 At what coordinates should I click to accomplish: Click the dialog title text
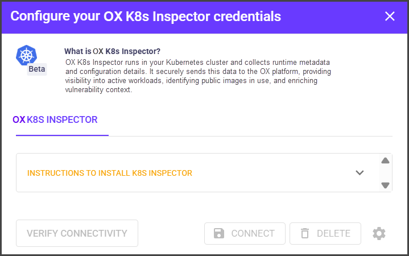(x=146, y=16)
